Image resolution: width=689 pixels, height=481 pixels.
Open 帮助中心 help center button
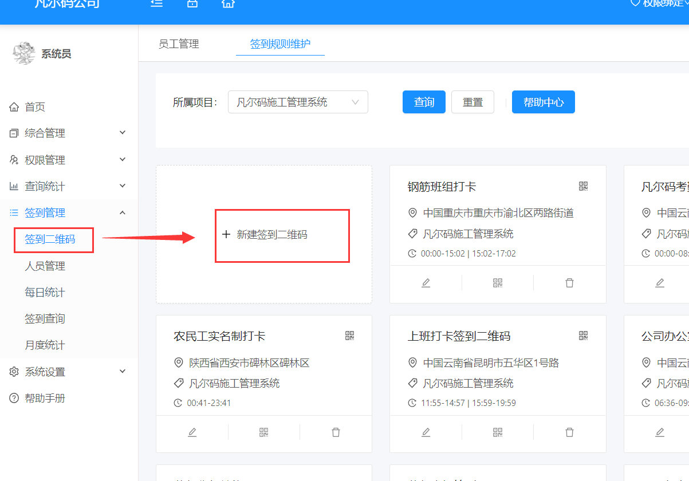543,102
